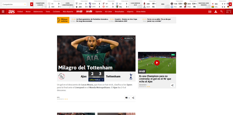Share the Milagro del Tottenham article
Viewport: 233px width, 115px height.
(133, 98)
